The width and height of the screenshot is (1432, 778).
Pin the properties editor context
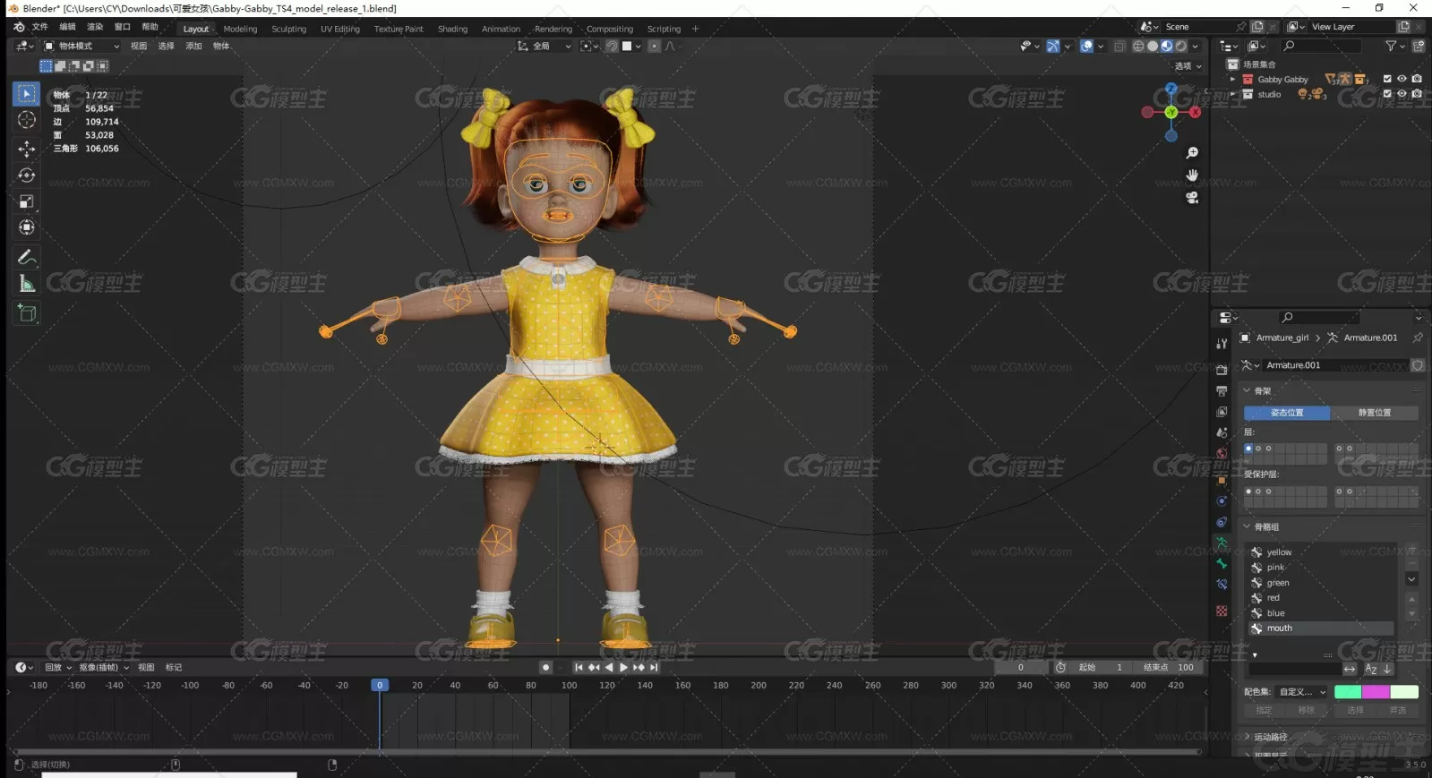coord(1418,338)
